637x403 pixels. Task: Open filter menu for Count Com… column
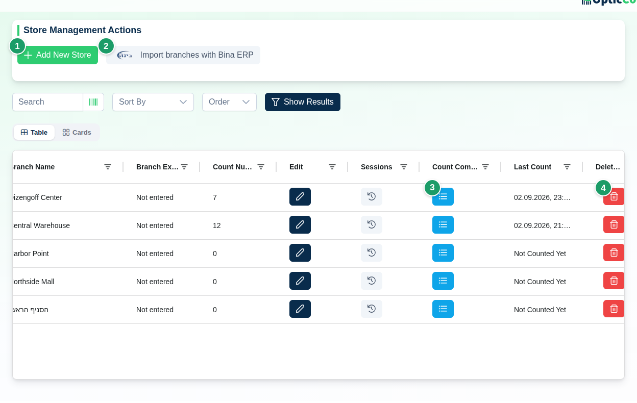tap(485, 167)
